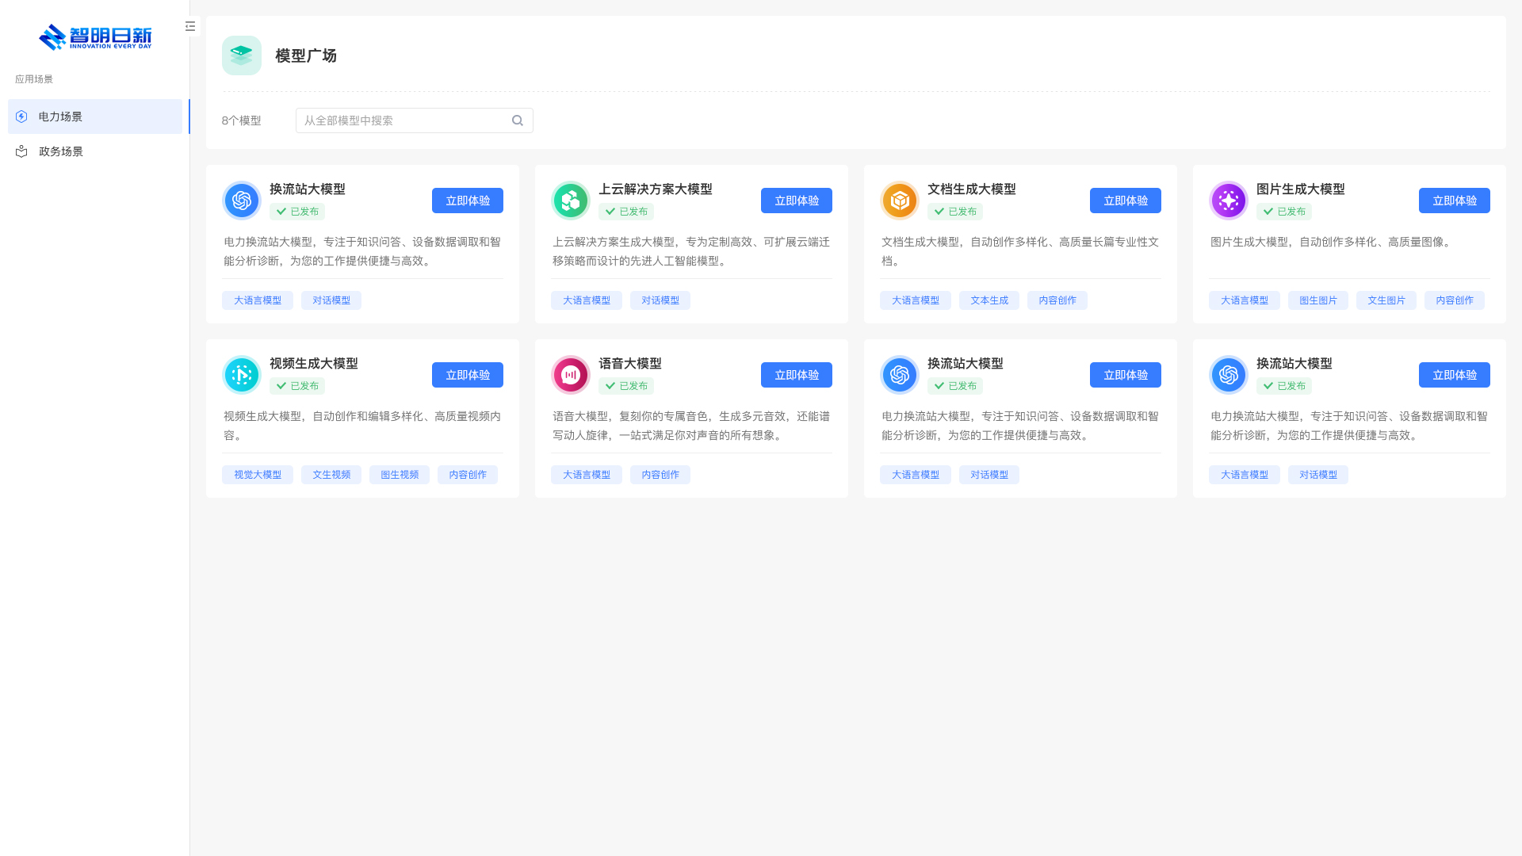
Task: Click 立即体验 for 文档生成大模型
Action: [x=1125, y=201]
